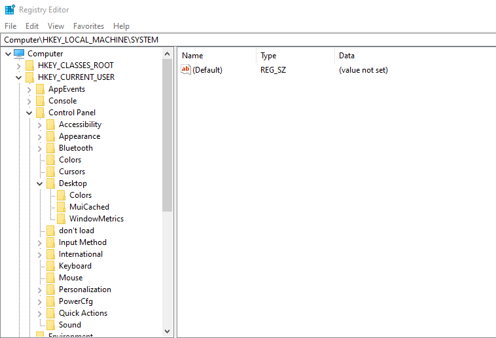Expand the Personalization key
Viewport: 496px width, 338px height.
39,290
